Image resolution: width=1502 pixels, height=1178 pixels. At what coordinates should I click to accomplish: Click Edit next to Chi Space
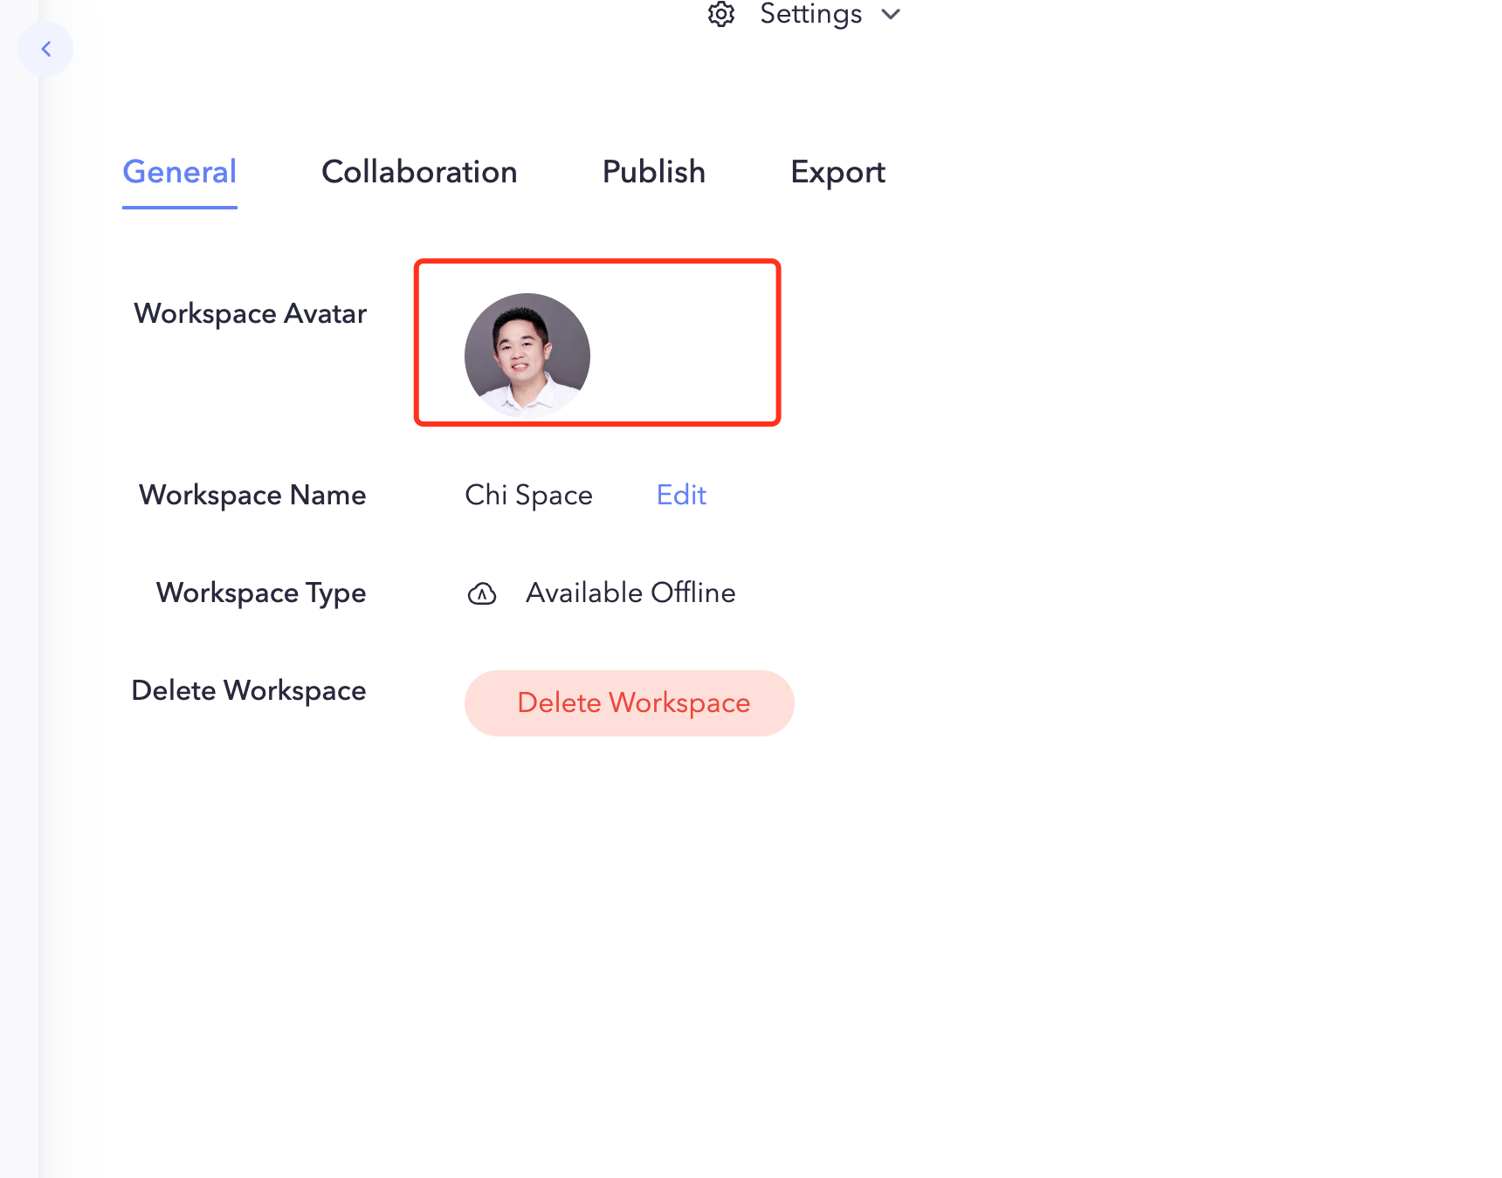tap(680, 495)
